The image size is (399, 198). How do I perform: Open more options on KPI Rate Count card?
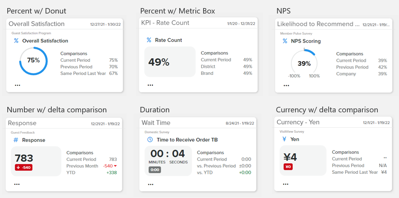click(x=150, y=85)
